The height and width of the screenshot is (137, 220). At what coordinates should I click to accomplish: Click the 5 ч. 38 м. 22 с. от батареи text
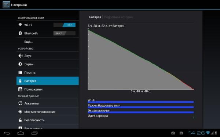click(106, 26)
